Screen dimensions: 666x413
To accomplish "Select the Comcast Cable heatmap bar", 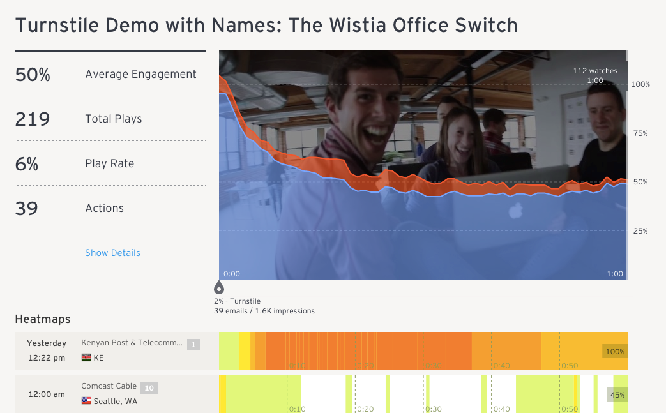I will pos(423,394).
